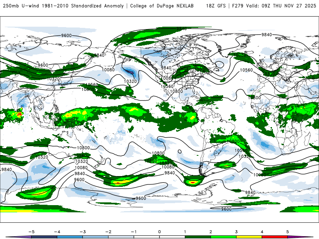This screenshot has height=239, width=319.
Task: Click the '10560' contour label over the North Atlantic
Action: click(246, 70)
